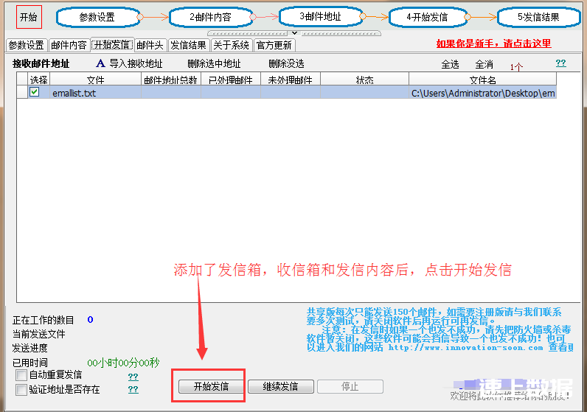Click the working count value 0
Image resolution: width=587 pixels, height=412 pixels.
click(90, 320)
